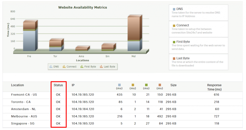Click the orange Last Byte column header swatch
This screenshot has height=130, width=246.
click(x=160, y=85)
